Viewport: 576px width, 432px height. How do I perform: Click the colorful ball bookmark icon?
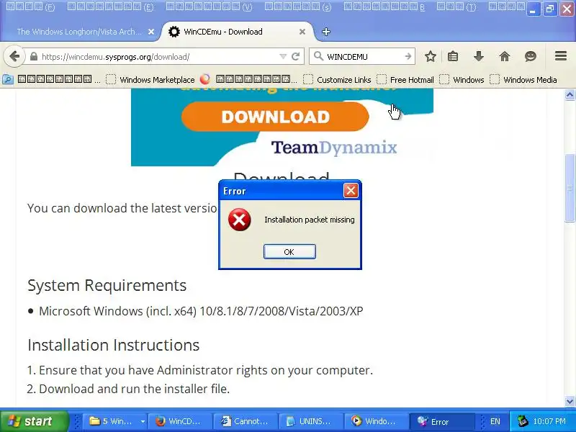click(205, 79)
